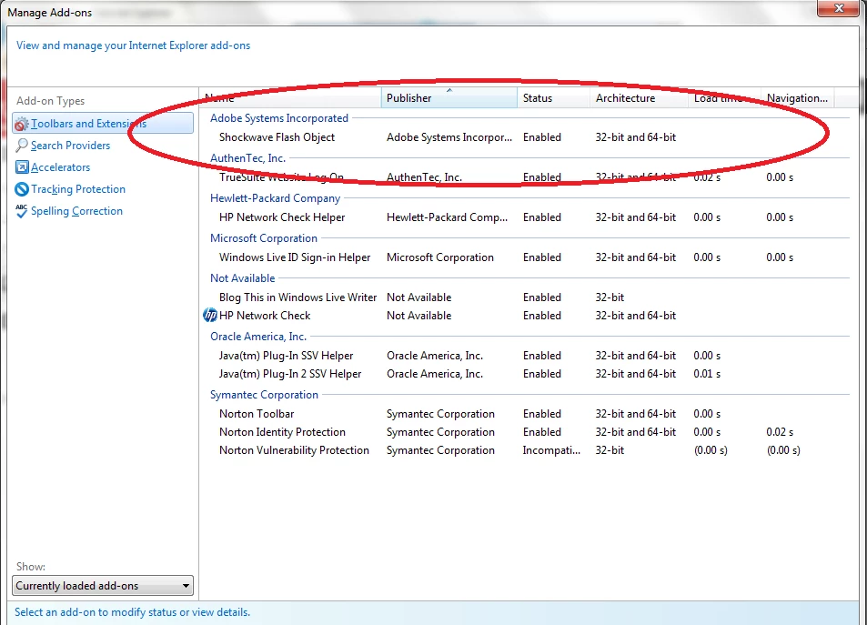This screenshot has height=625, width=867.
Task: Open the Show add-ons dropdown
Action: pyautogui.click(x=103, y=586)
